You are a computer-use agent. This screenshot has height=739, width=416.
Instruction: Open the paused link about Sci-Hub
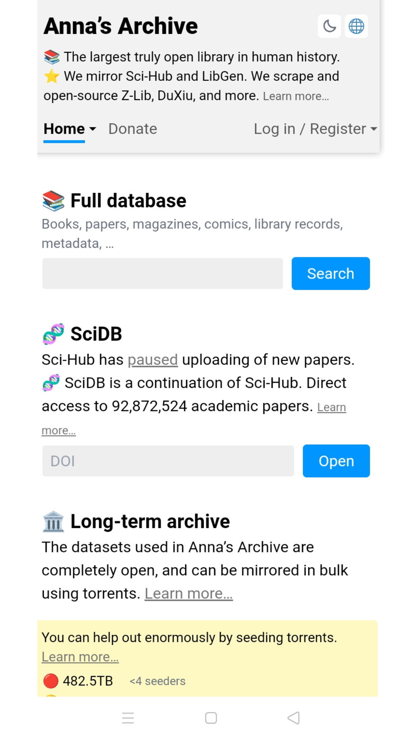tap(153, 359)
